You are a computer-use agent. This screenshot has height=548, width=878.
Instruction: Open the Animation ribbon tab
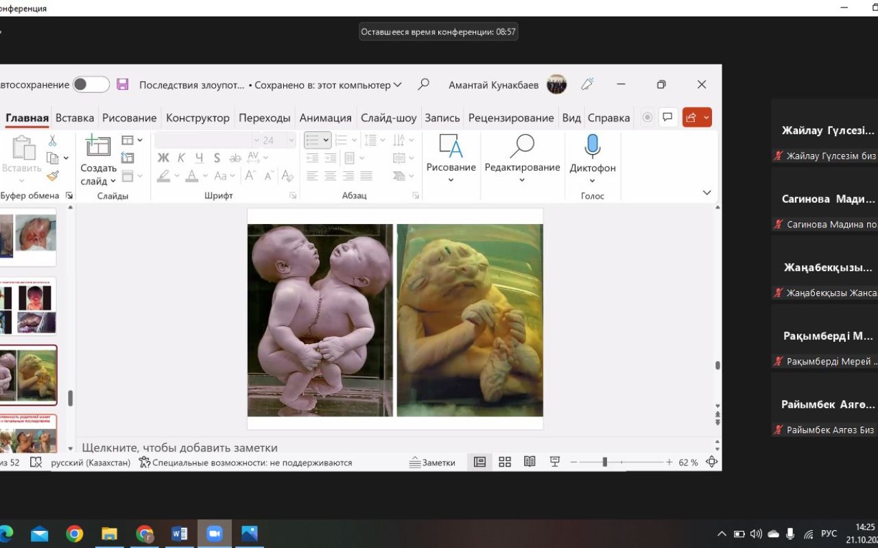[x=325, y=117]
